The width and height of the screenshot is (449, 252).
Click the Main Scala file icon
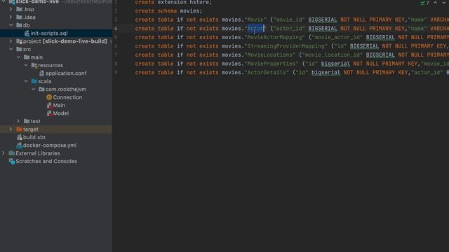tap(49, 106)
